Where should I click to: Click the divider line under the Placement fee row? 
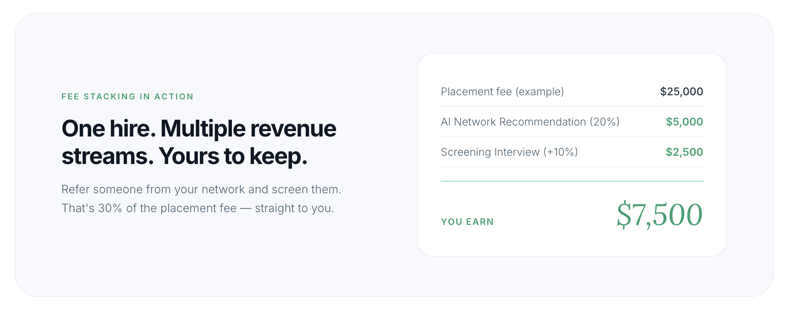click(572, 107)
